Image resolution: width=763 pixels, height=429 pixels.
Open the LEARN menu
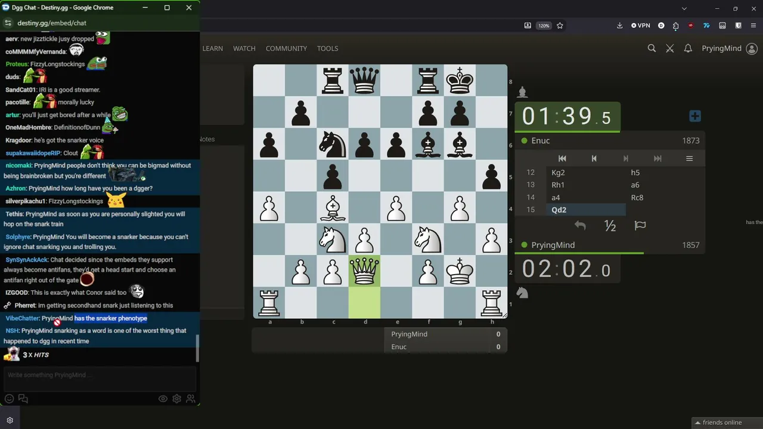point(213,48)
